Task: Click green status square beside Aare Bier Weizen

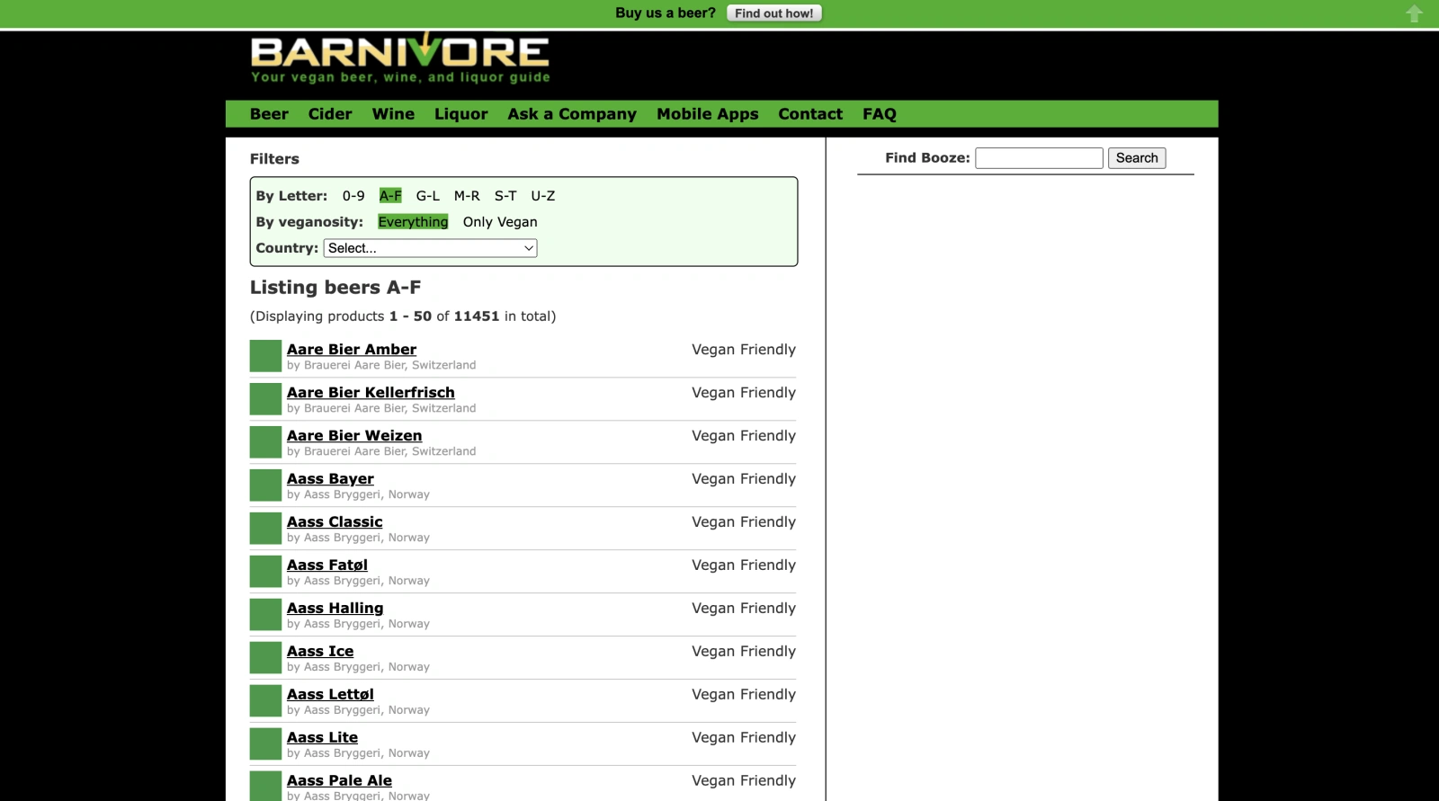Action: (265, 442)
